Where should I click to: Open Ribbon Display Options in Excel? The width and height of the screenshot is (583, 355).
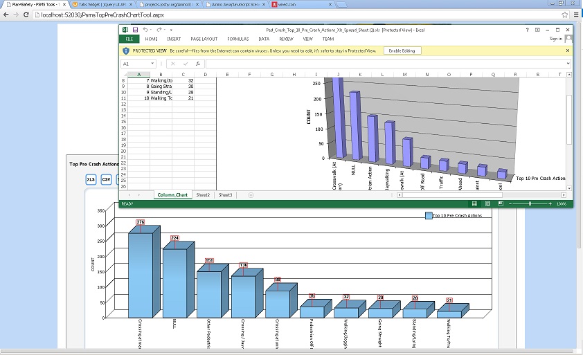pos(537,30)
